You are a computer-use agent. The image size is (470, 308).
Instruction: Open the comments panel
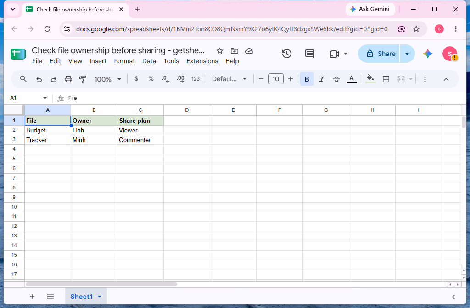click(x=310, y=54)
